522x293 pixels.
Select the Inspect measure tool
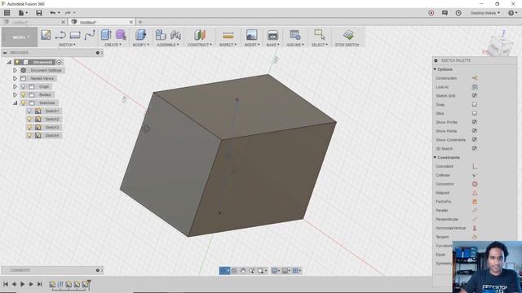pyautogui.click(x=228, y=35)
